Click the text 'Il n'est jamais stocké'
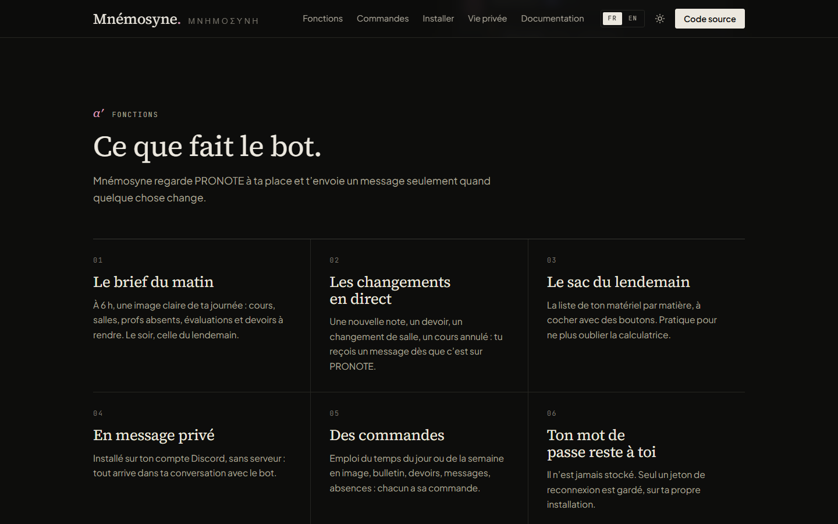The width and height of the screenshot is (838, 524). click(x=626, y=490)
